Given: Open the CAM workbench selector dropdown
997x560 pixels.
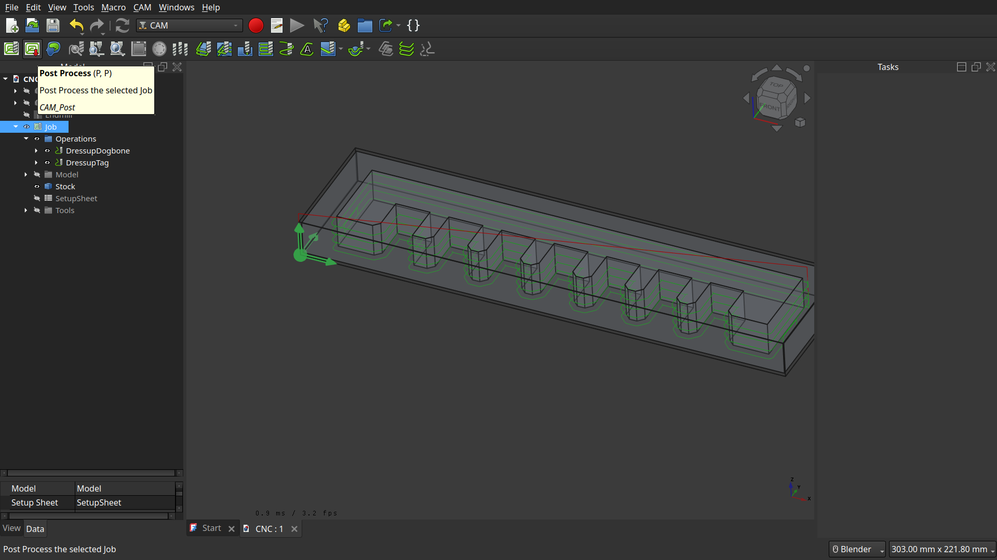Looking at the screenshot, I should 190,25.
